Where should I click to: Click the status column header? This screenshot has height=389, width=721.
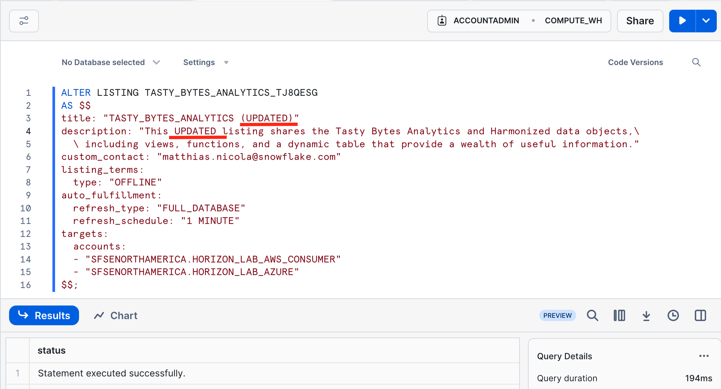[x=52, y=350]
